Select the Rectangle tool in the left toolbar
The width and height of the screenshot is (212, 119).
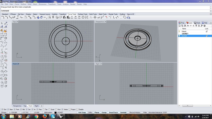pos(2,75)
